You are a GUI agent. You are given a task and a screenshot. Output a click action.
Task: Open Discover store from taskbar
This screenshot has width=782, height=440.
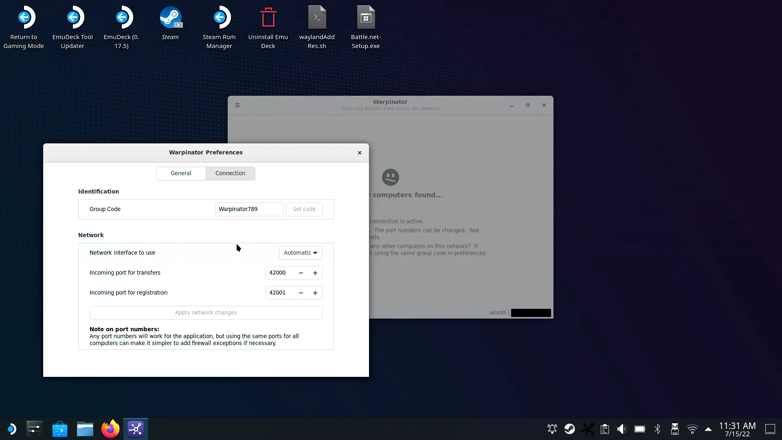(60, 429)
